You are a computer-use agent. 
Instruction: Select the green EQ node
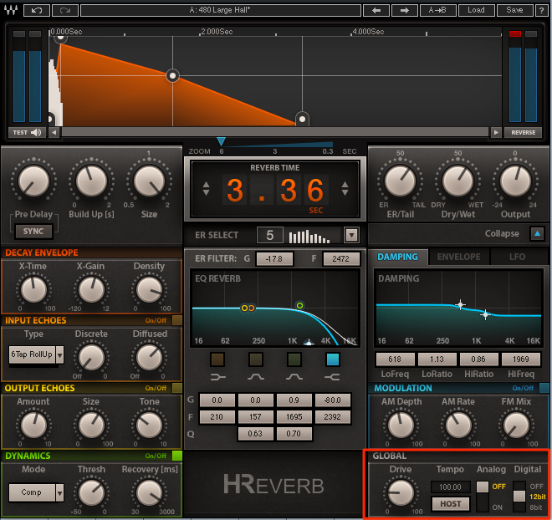[x=299, y=305]
